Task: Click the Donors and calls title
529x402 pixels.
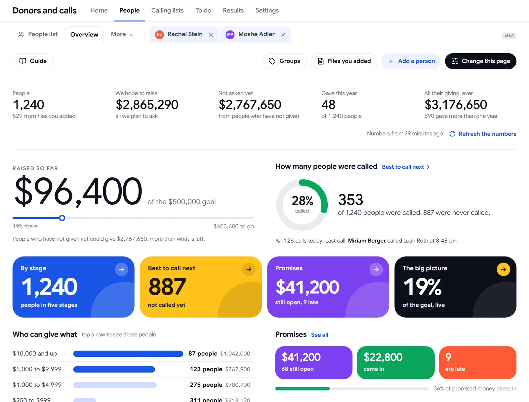Action: (45, 11)
